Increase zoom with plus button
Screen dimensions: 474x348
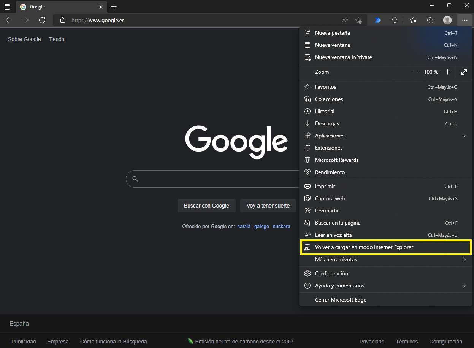pos(448,72)
